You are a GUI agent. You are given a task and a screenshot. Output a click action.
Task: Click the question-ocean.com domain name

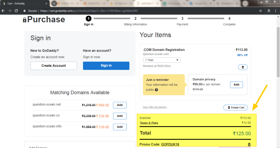pyautogui.click(x=156, y=54)
